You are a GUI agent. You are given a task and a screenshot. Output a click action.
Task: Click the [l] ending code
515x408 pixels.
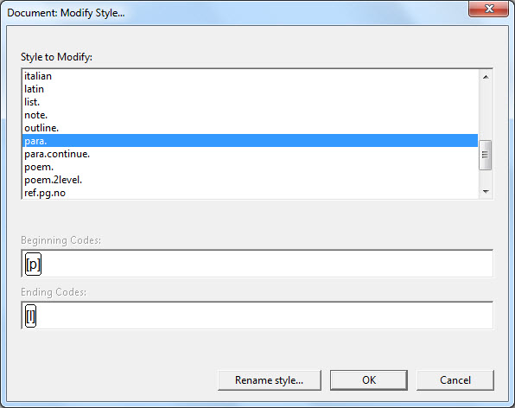point(30,316)
